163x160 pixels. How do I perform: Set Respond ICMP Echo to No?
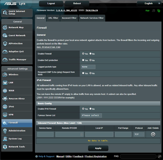[91, 73]
